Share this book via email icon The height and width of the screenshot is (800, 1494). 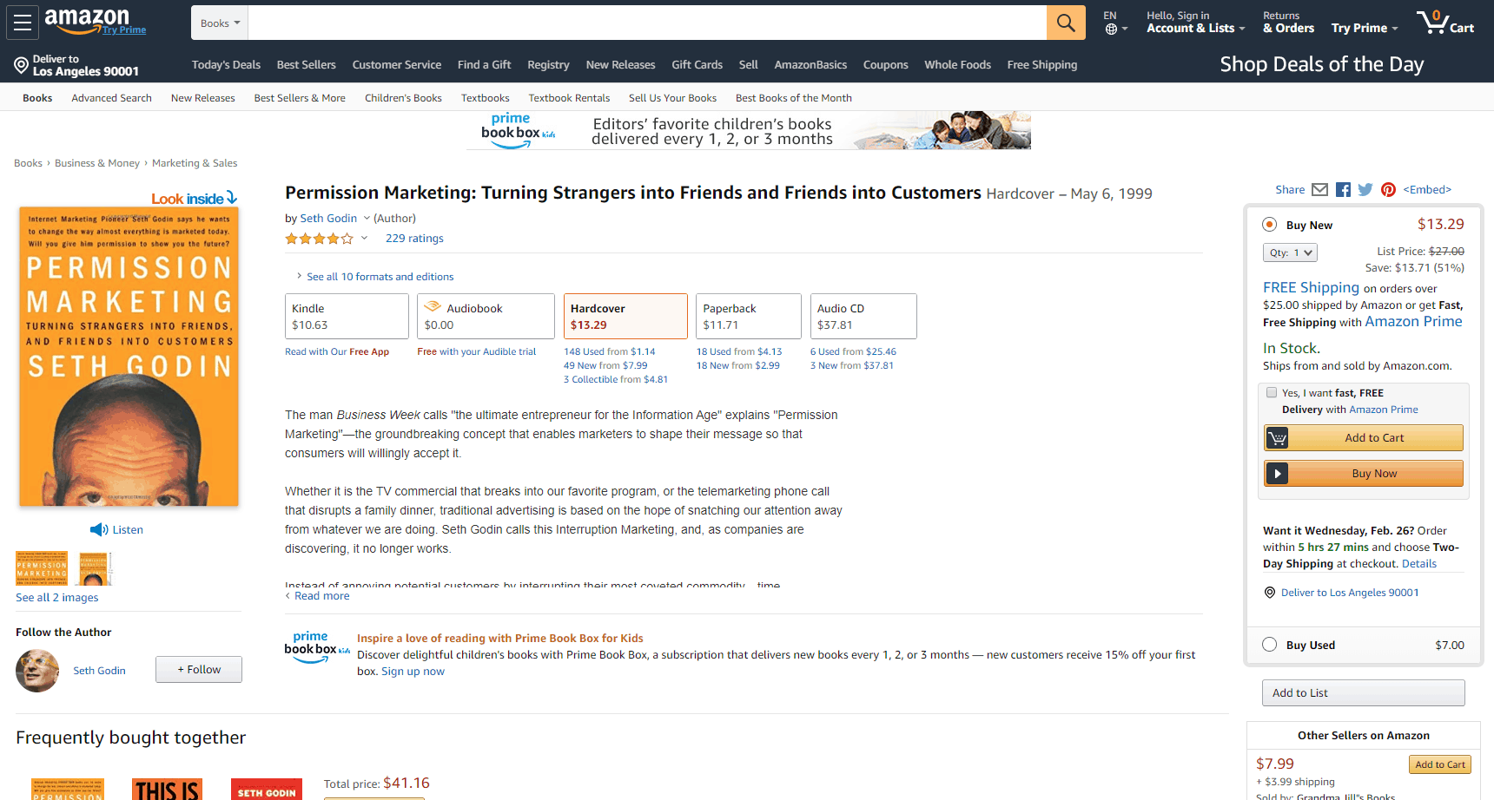[1319, 190]
